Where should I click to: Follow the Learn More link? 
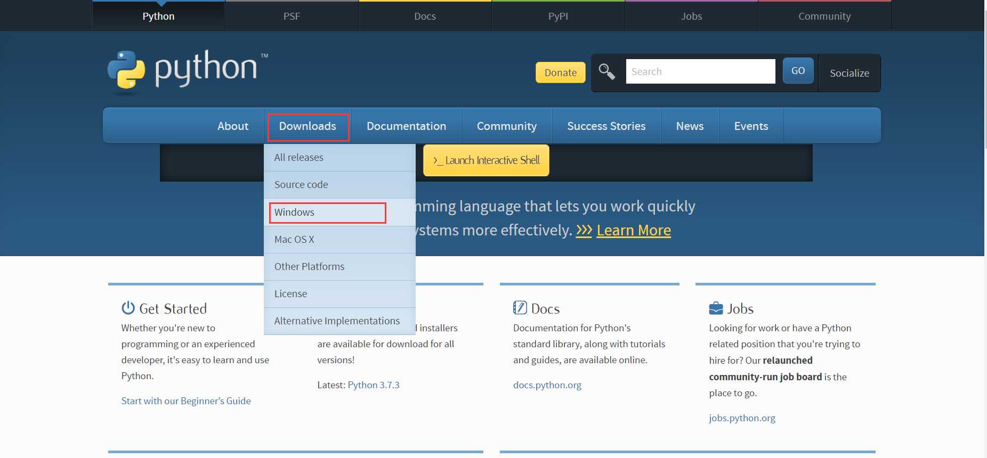pos(634,230)
